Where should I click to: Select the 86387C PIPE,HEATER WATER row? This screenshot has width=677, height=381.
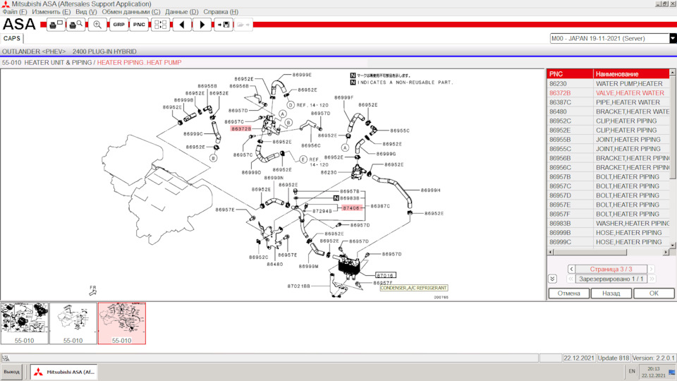(x=608, y=102)
